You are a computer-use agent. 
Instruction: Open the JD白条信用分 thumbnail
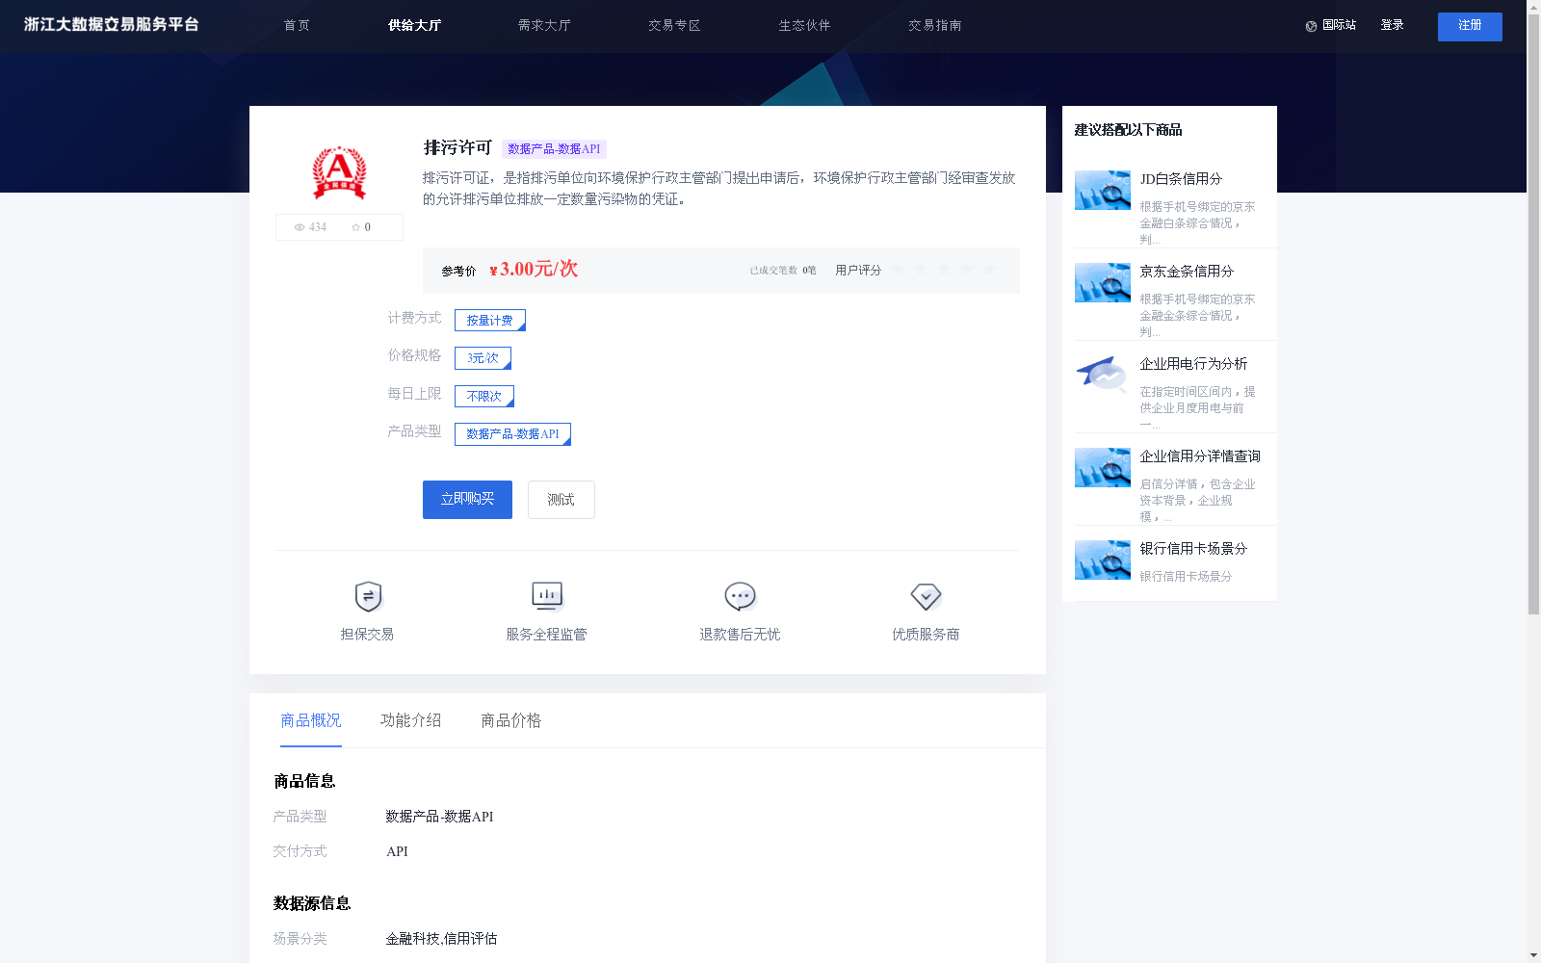pyautogui.click(x=1103, y=190)
